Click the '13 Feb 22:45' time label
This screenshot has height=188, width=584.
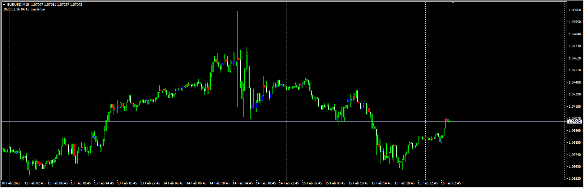[150, 183]
